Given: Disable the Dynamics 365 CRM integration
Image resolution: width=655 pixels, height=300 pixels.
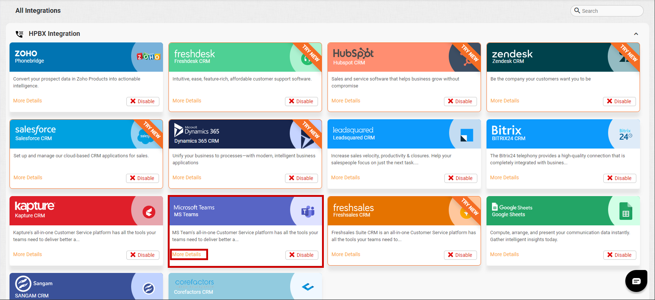Looking at the screenshot, I should point(301,178).
